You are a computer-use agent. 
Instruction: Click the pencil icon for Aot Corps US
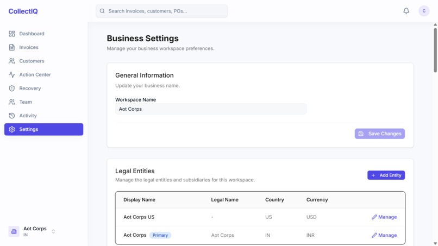click(374, 217)
